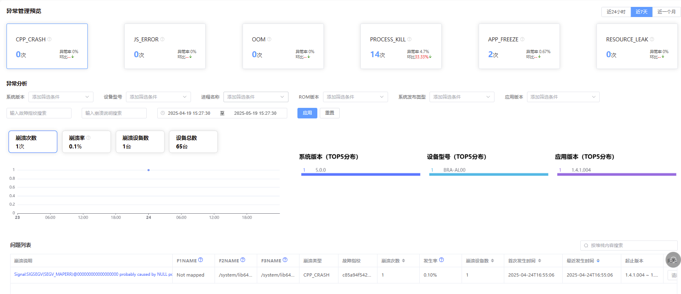The width and height of the screenshot is (681, 294).
Task: Select the APP_FREEZE exception card
Action: (x=519, y=46)
